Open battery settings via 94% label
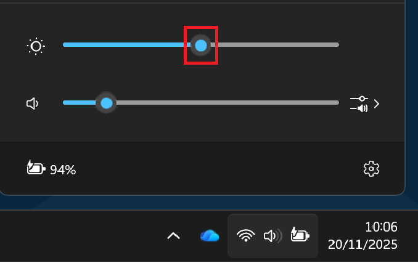This screenshot has height=263, width=418. click(x=63, y=170)
